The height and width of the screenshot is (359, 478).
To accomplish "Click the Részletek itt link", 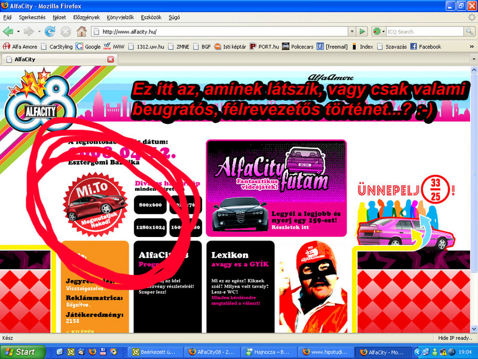I will coord(290,227).
